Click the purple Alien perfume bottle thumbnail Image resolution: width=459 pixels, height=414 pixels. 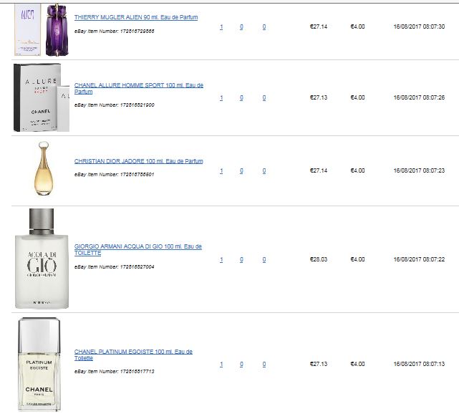point(57,30)
